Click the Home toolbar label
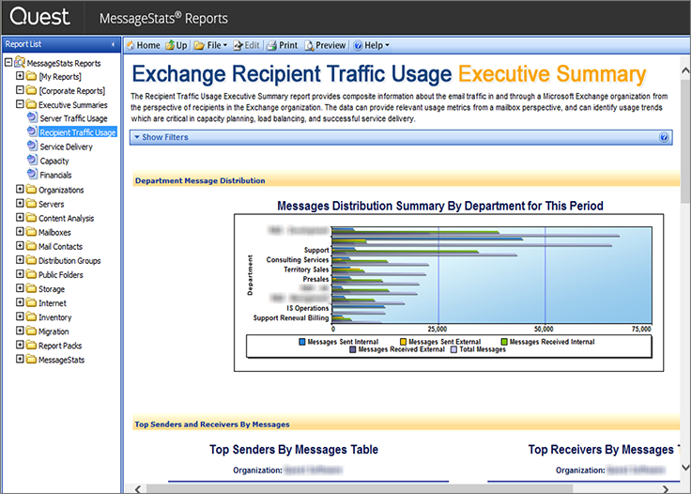Viewport: 691px width, 494px height. click(x=148, y=45)
